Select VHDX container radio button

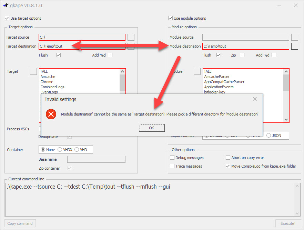click(x=60, y=150)
